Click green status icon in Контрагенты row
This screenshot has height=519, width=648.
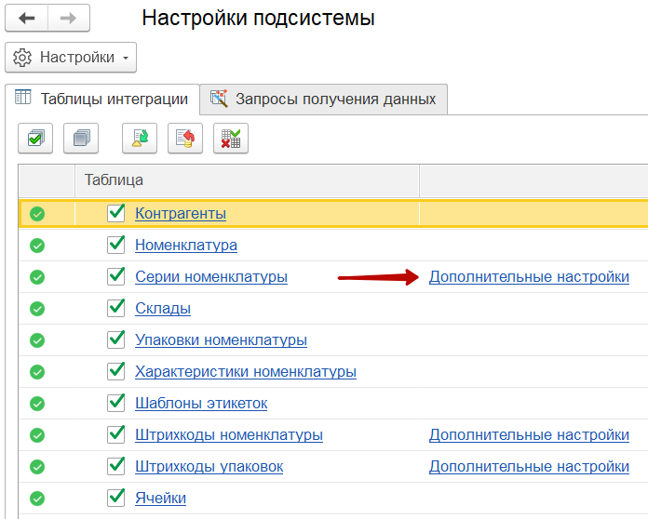point(37,214)
